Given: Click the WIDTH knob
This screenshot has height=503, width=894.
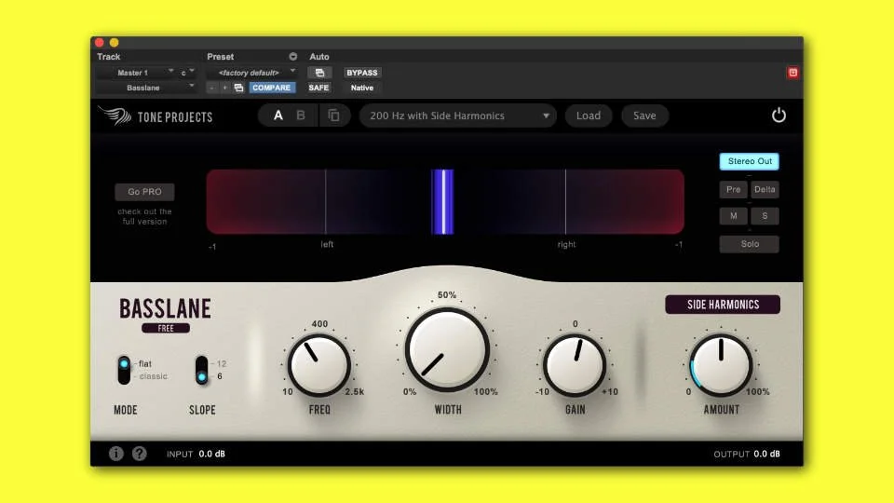Looking at the screenshot, I should click(447, 349).
